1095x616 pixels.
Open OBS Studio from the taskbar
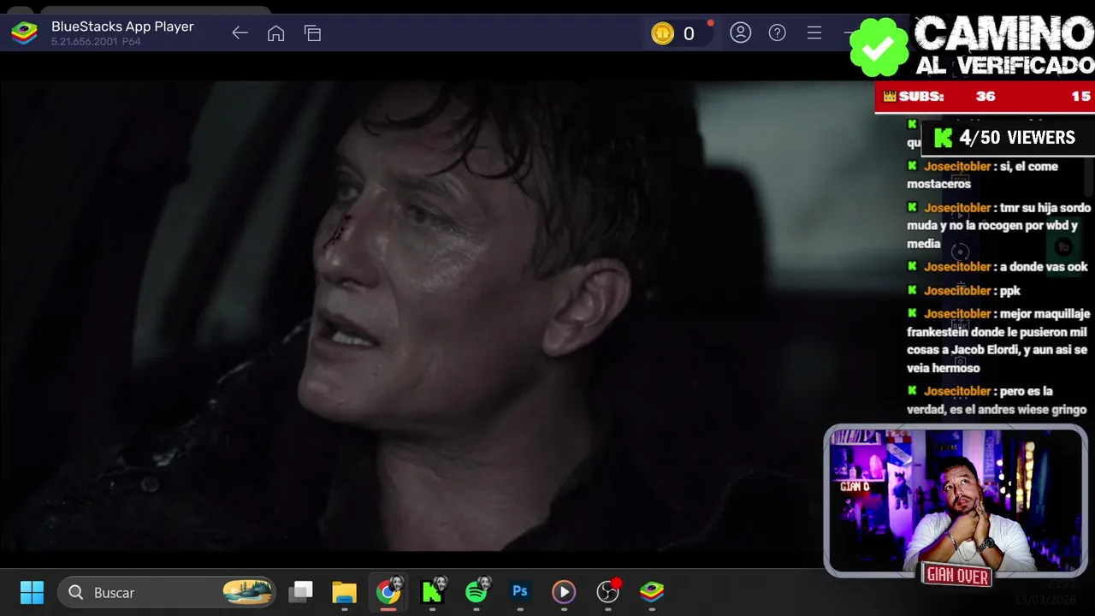(607, 592)
